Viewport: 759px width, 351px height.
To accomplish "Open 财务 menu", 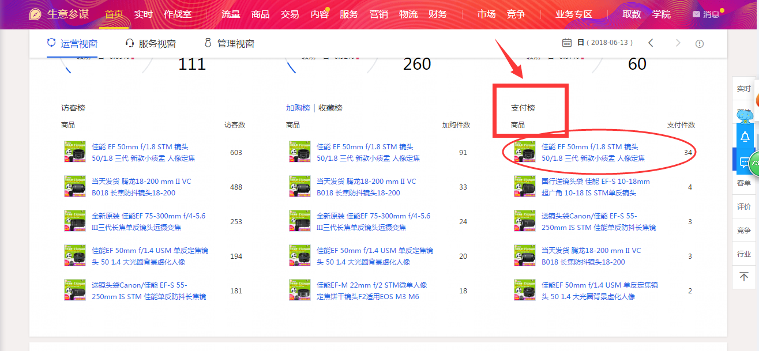I will pyautogui.click(x=438, y=14).
